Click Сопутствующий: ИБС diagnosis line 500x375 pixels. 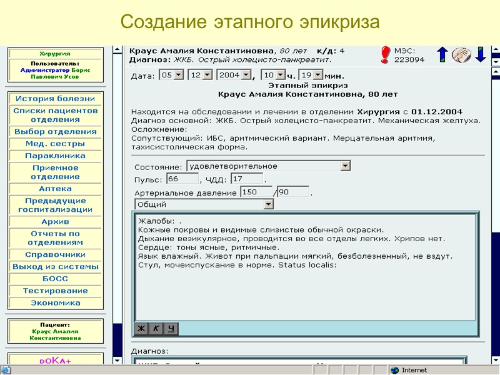coord(283,143)
